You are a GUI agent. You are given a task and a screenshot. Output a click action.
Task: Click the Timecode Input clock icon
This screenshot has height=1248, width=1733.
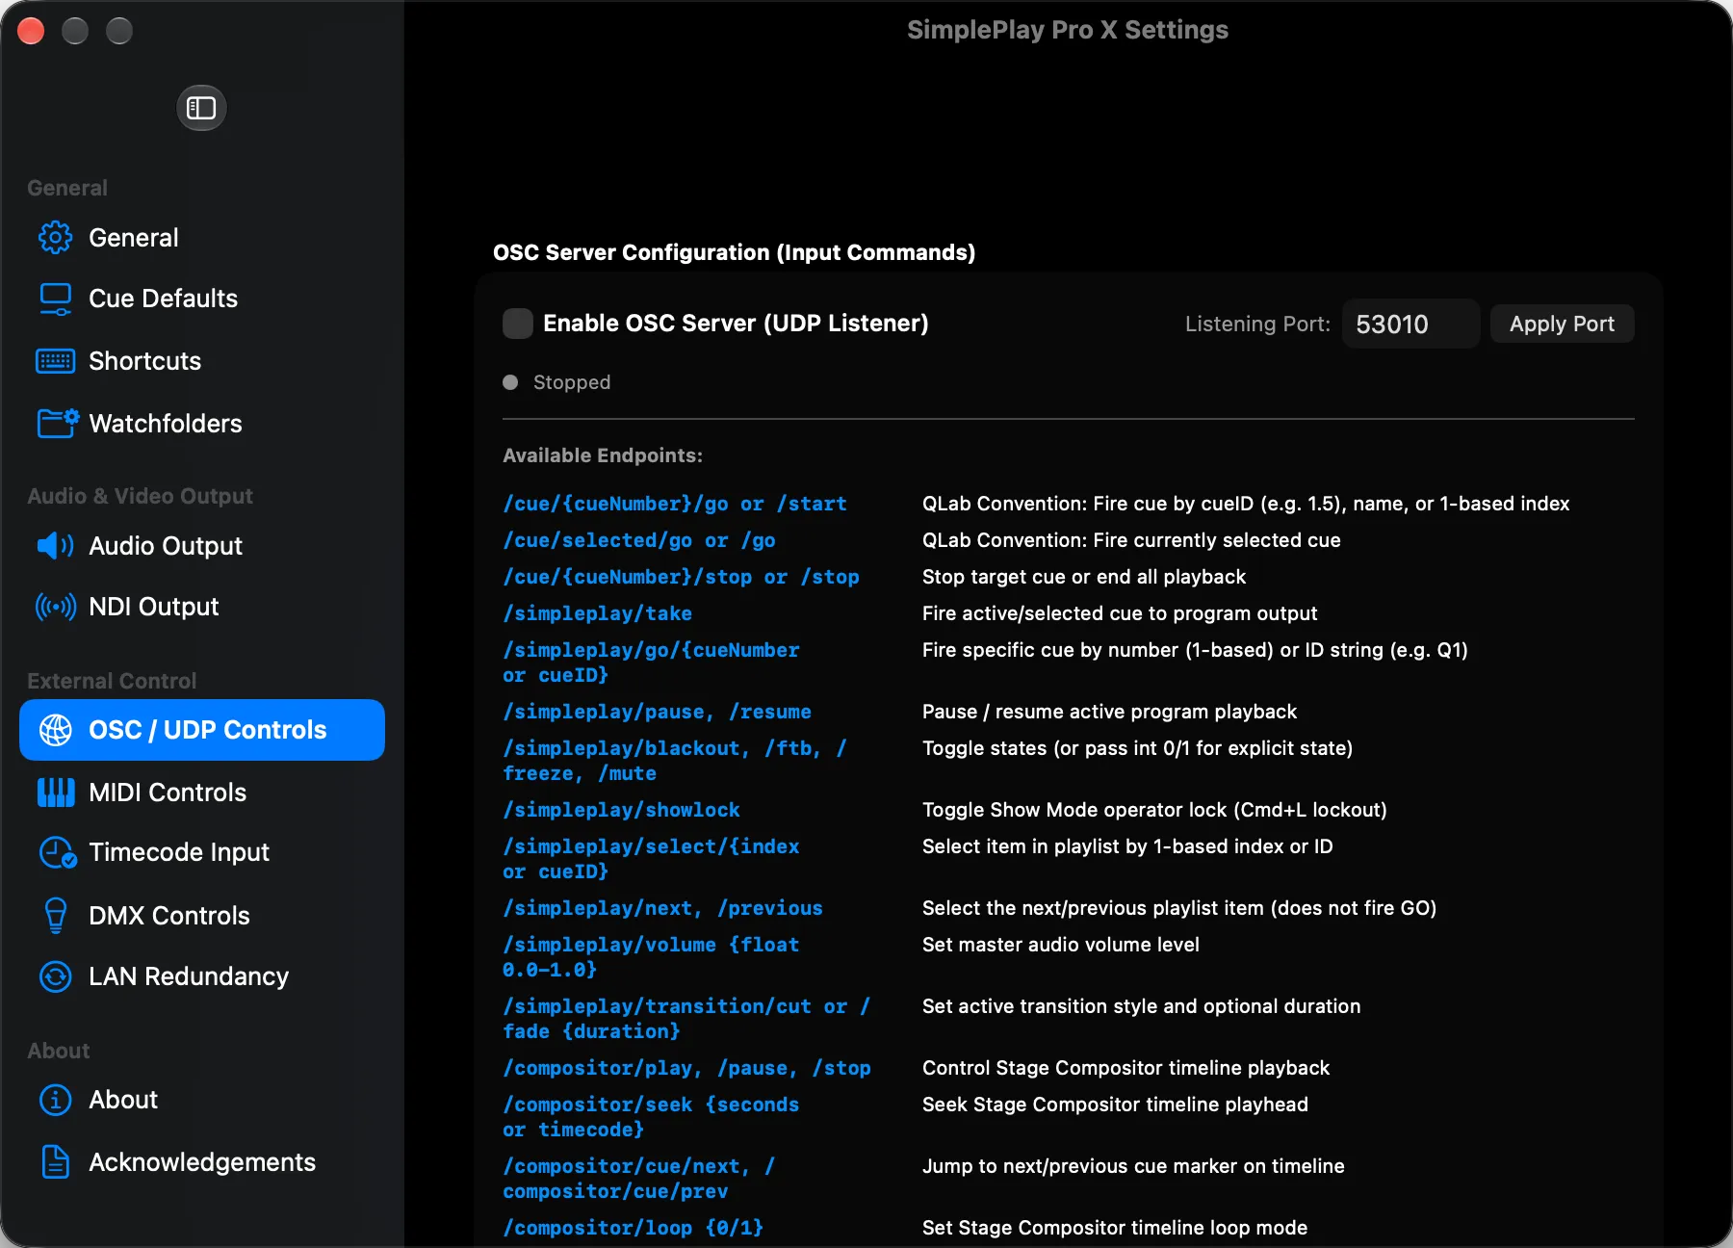tap(57, 852)
